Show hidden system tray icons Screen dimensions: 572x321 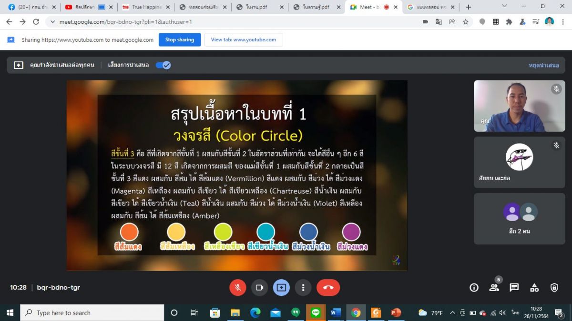coord(452,313)
